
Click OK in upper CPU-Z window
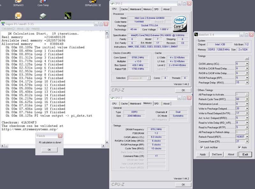pos(183,90)
